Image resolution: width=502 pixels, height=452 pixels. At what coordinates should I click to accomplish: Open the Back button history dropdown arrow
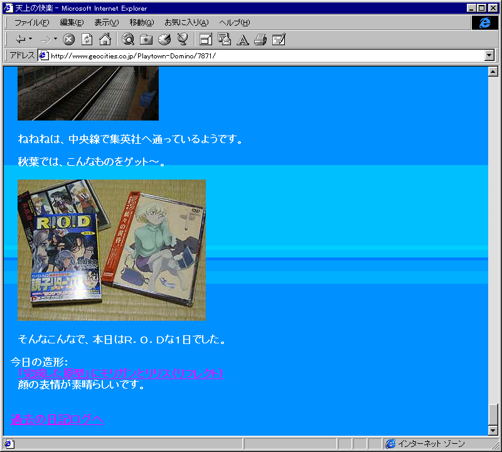(x=30, y=39)
